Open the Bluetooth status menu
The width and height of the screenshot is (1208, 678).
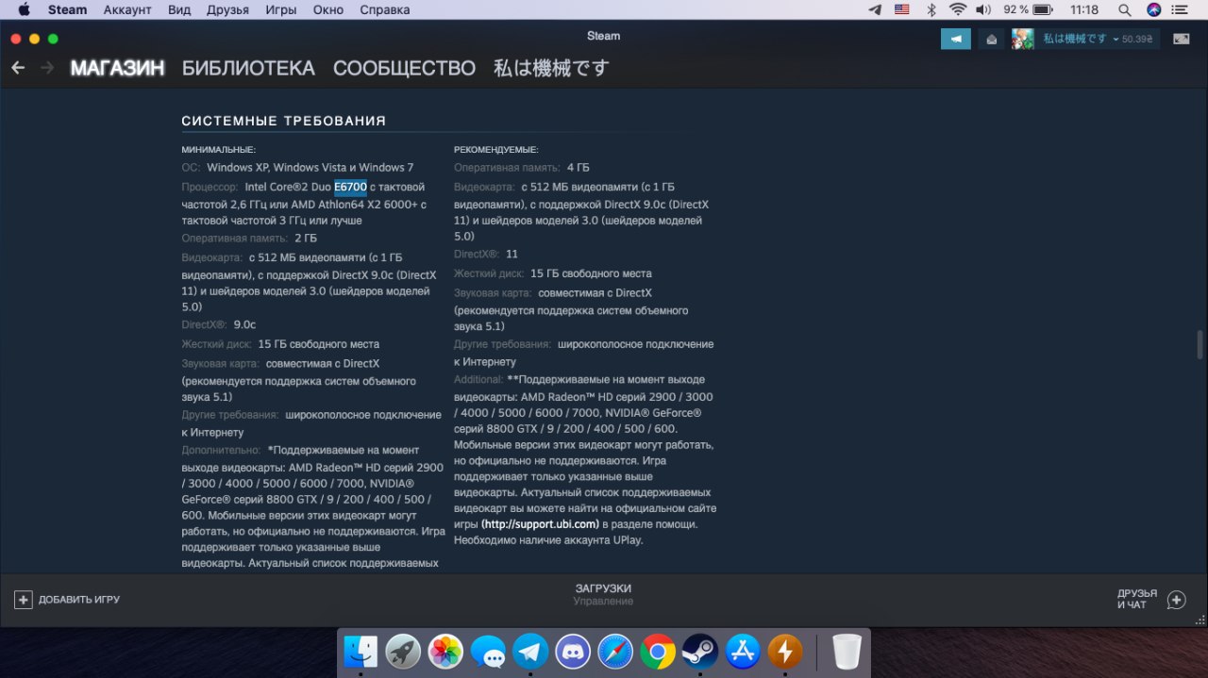(931, 9)
